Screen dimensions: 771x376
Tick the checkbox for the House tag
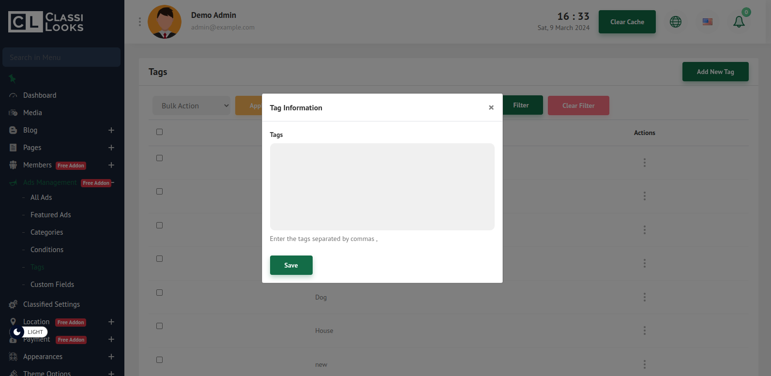[x=159, y=326]
